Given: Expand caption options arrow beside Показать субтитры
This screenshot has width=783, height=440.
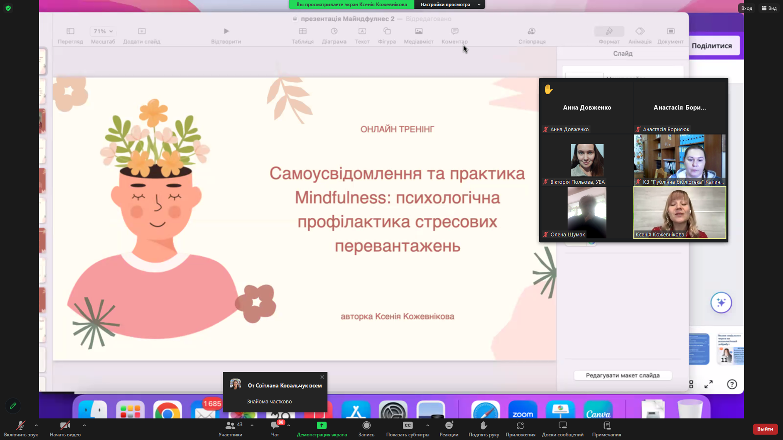Looking at the screenshot, I should tap(428, 425).
